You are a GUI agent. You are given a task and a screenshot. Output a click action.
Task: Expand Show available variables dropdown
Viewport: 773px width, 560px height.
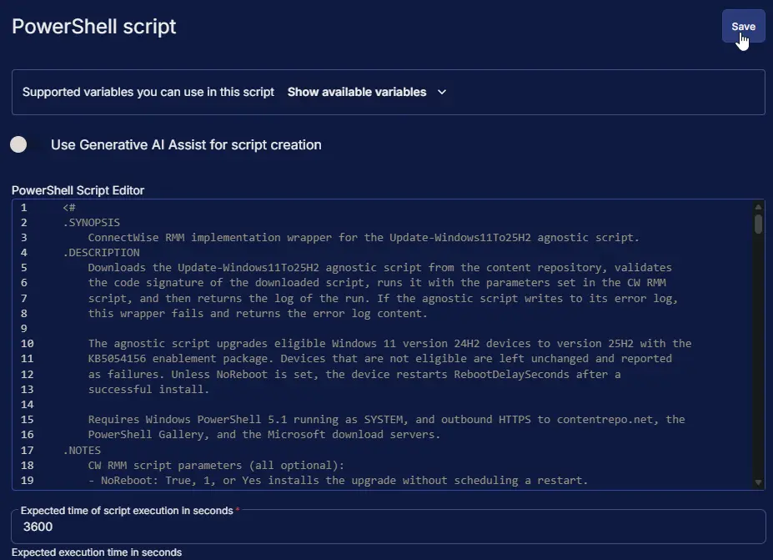[x=367, y=93]
